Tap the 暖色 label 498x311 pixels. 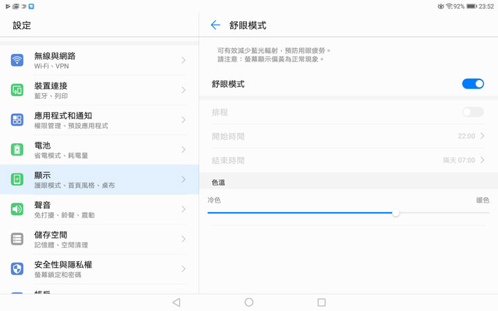[x=483, y=200]
